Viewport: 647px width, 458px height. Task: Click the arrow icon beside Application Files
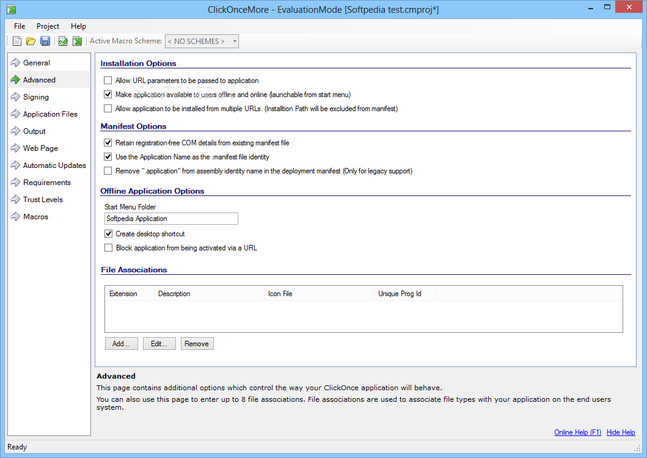pos(15,114)
